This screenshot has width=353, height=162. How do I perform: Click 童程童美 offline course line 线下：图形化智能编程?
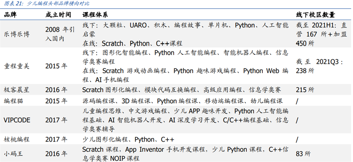185,57
